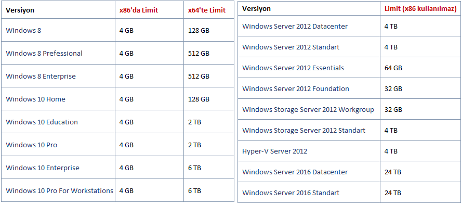Click the x86'da Limit column header
The image size is (462, 204).
coord(138,10)
